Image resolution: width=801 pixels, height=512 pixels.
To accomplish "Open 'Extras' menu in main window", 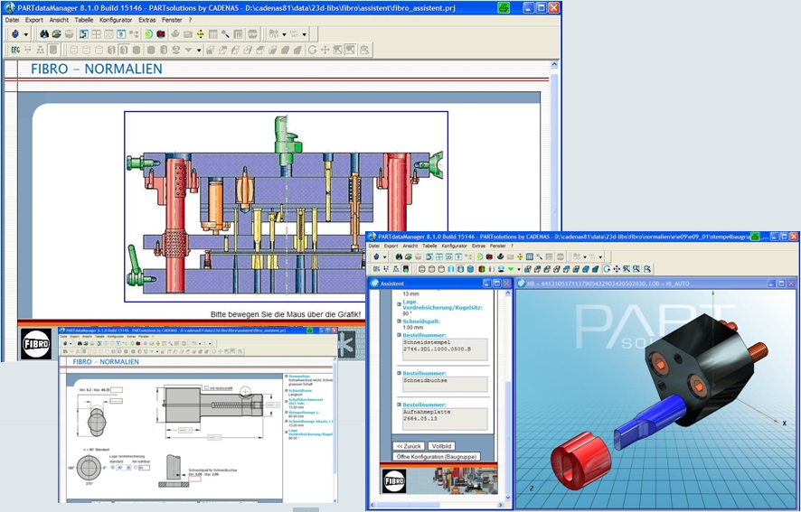I will (147, 20).
